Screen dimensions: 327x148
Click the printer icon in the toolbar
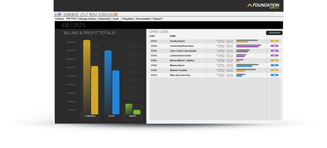[56, 14]
